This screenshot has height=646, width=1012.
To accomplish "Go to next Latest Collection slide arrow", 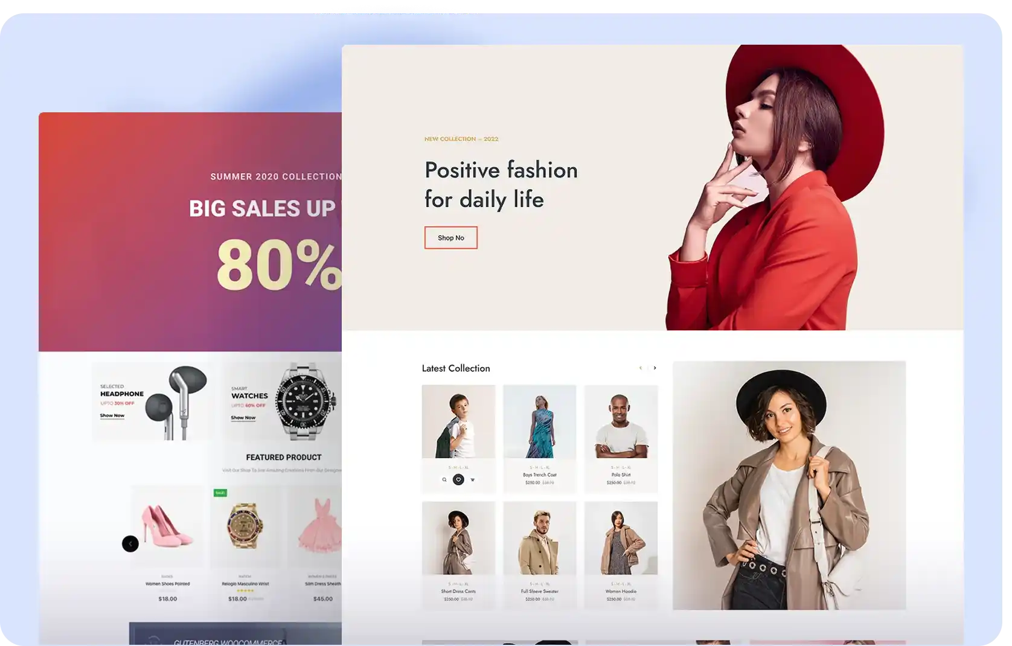I will pyautogui.click(x=655, y=368).
